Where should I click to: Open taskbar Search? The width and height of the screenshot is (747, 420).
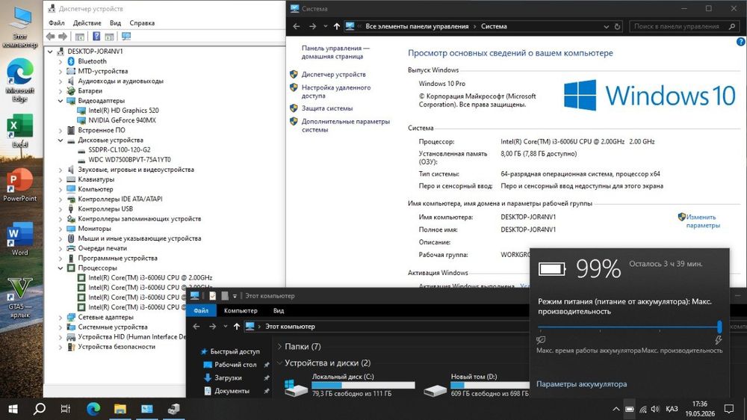[40, 409]
